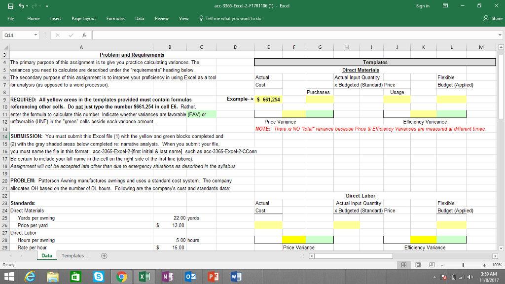Image resolution: width=505 pixels, height=284 pixels.
Task: Click the Share button
Action: tap(494, 18)
